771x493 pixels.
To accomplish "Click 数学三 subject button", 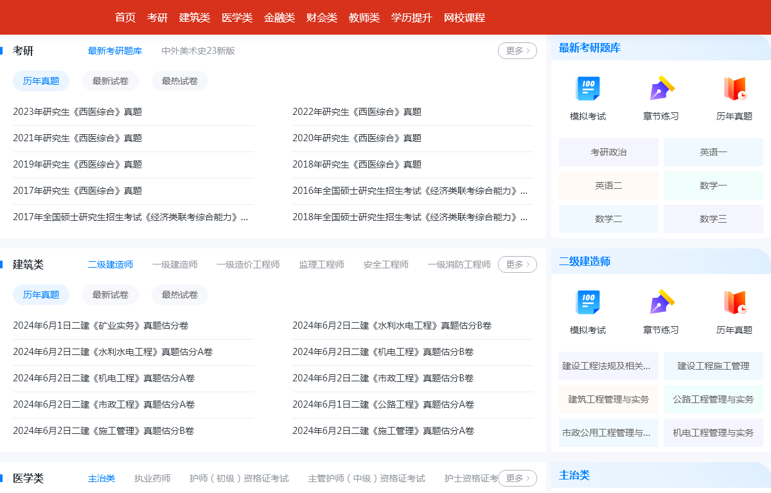I will pyautogui.click(x=713, y=219).
